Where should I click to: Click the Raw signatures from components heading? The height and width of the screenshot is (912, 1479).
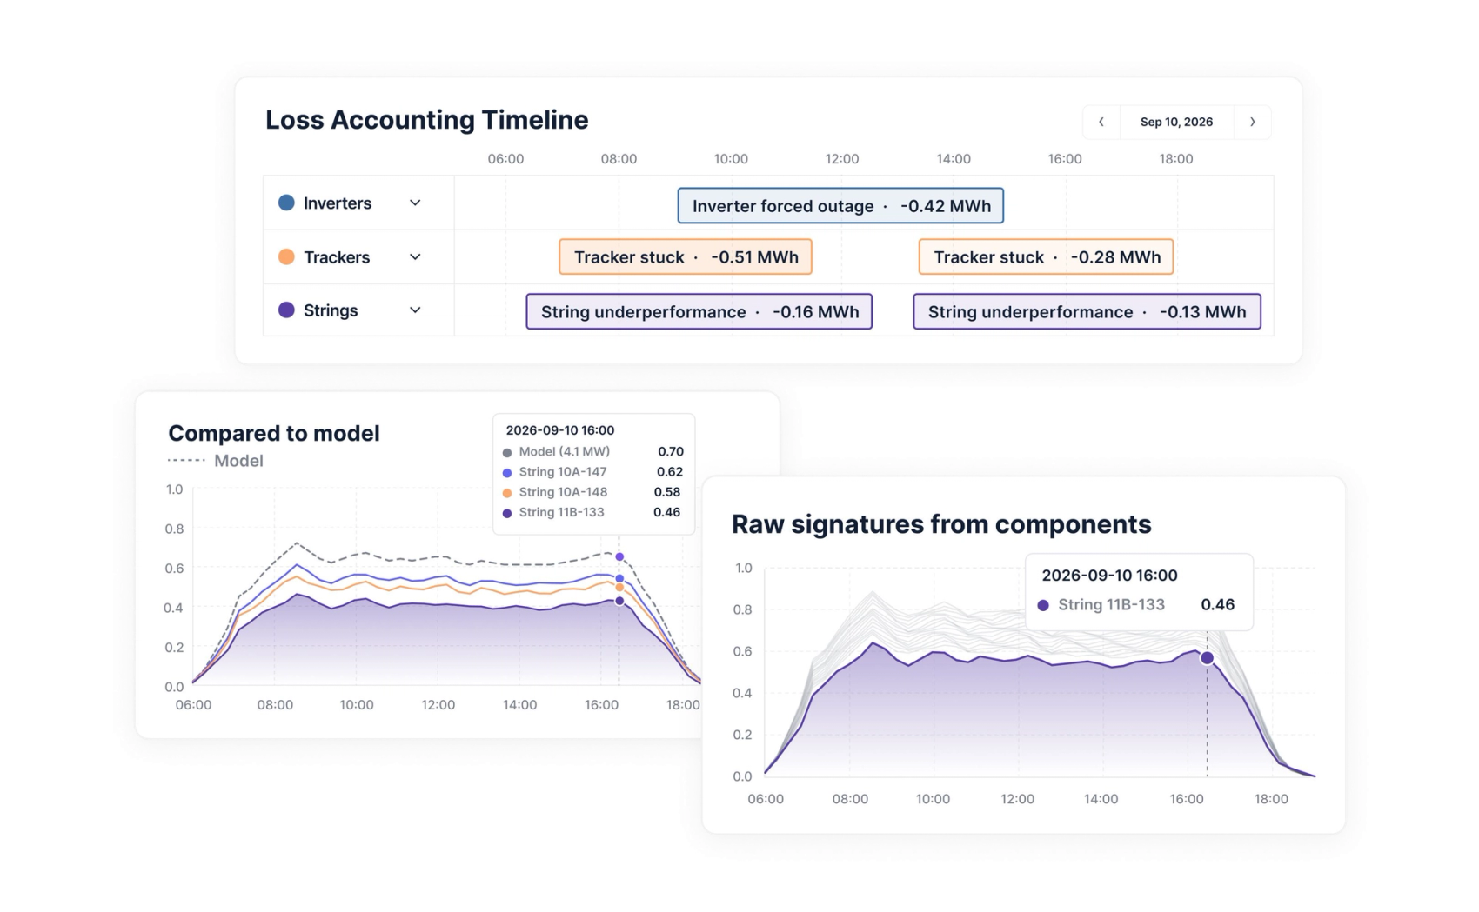[941, 524]
